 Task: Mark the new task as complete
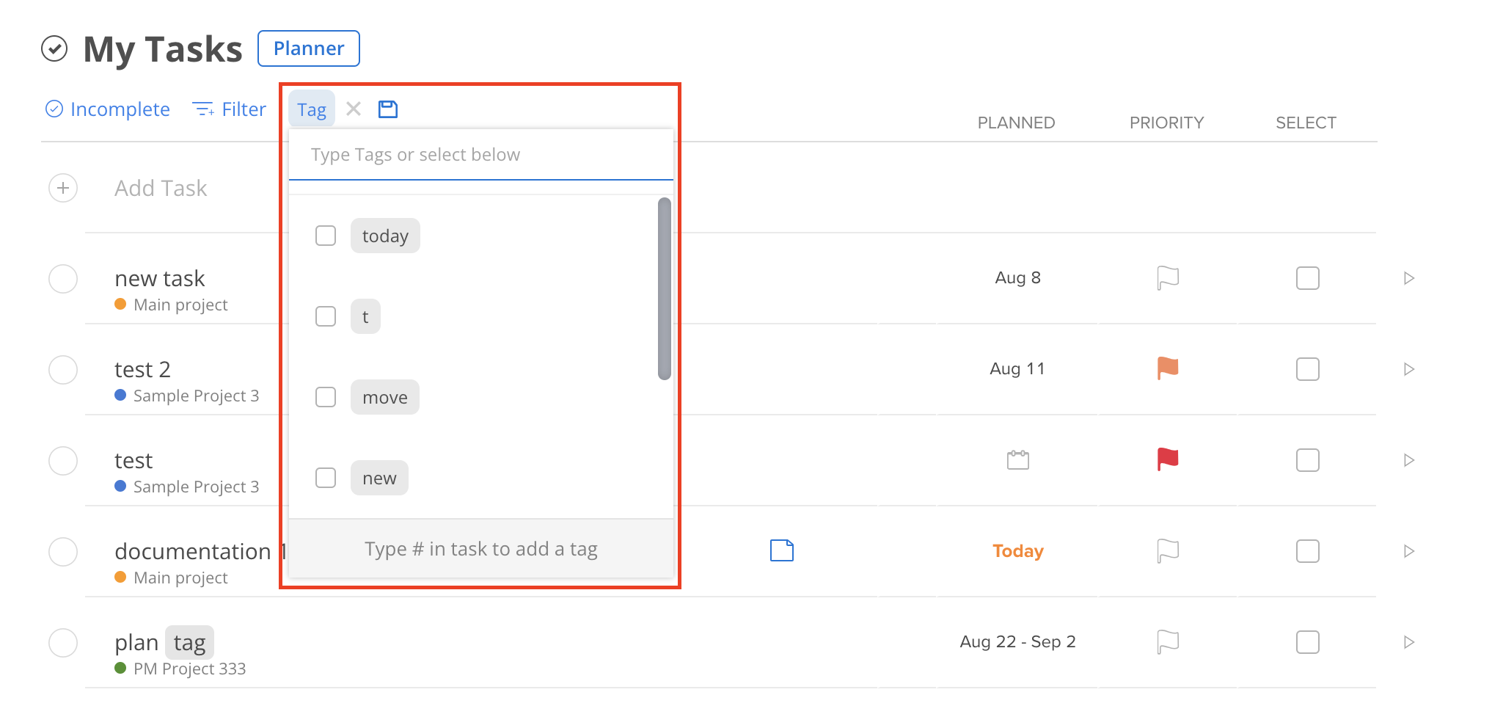point(63,279)
